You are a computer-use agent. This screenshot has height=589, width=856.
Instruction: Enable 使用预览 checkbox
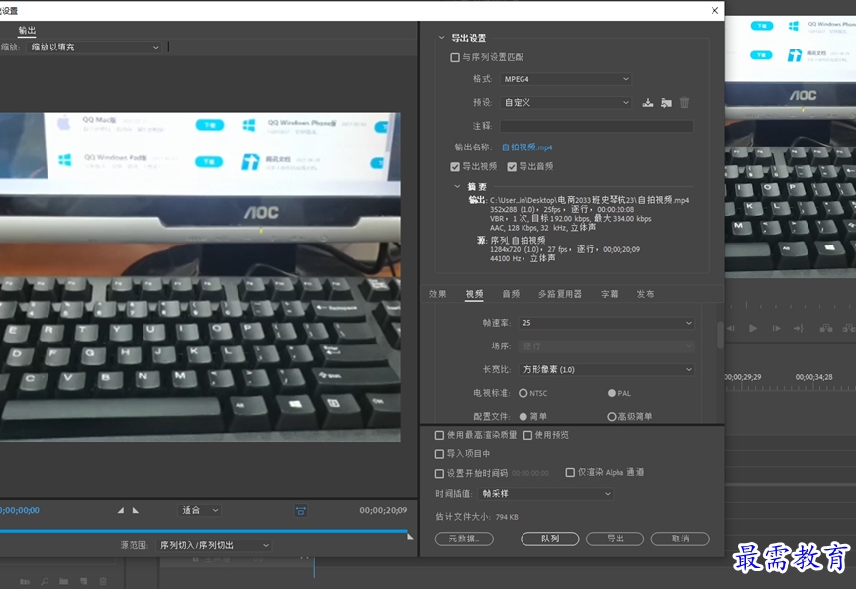[x=527, y=435]
